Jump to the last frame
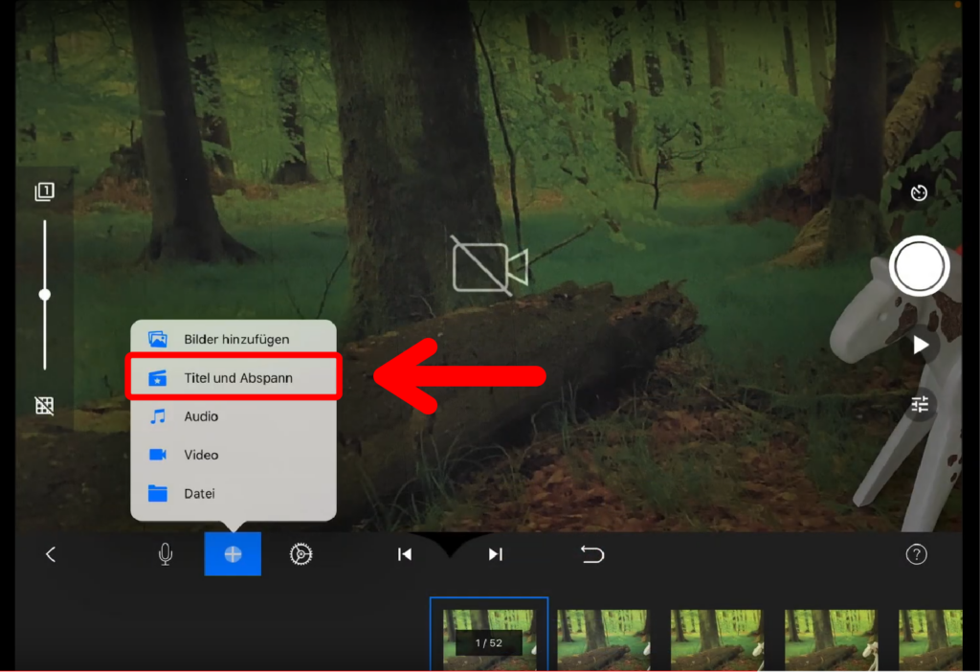This screenshot has width=980, height=672. point(495,554)
